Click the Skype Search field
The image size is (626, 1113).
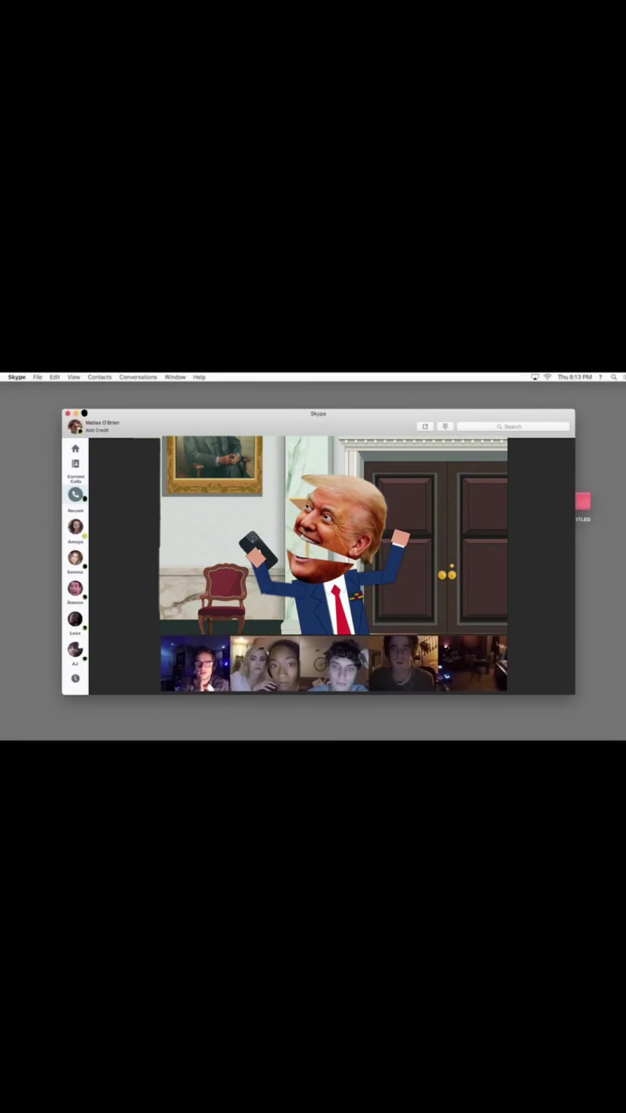[x=513, y=427]
